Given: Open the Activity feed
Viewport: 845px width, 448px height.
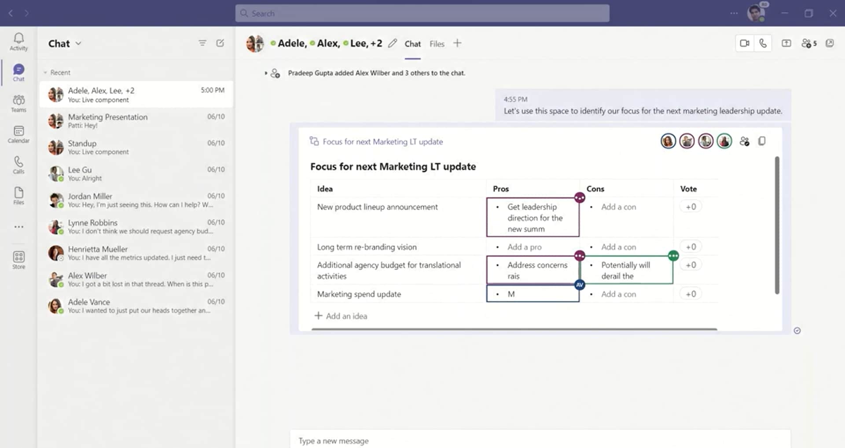Looking at the screenshot, I should pos(18,42).
